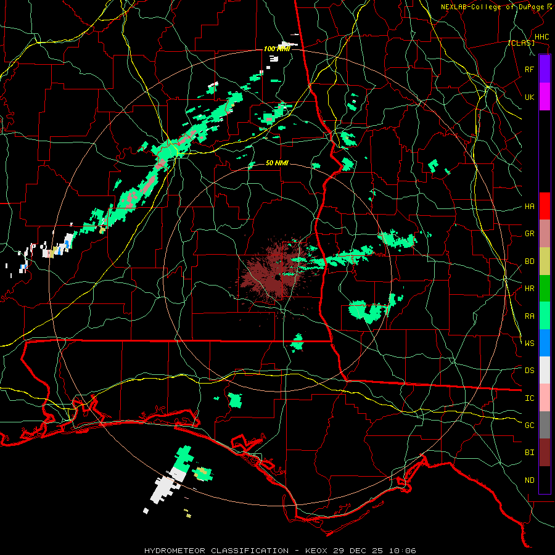Click the 'IC' legend label

tap(530, 398)
